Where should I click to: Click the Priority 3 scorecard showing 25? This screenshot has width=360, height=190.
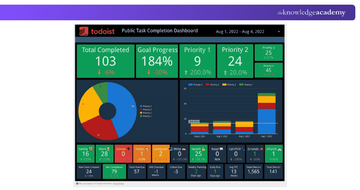(x=269, y=53)
